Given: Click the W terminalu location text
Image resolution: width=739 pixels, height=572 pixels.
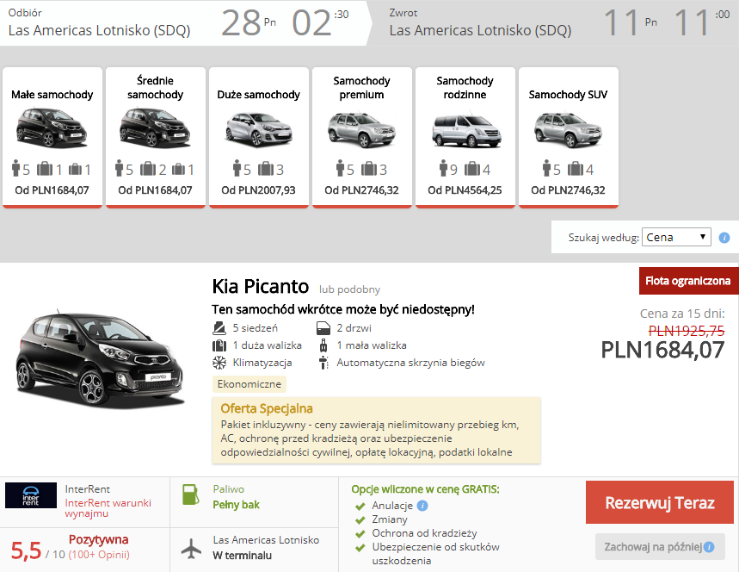Looking at the screenshot, I should point(243,556).
